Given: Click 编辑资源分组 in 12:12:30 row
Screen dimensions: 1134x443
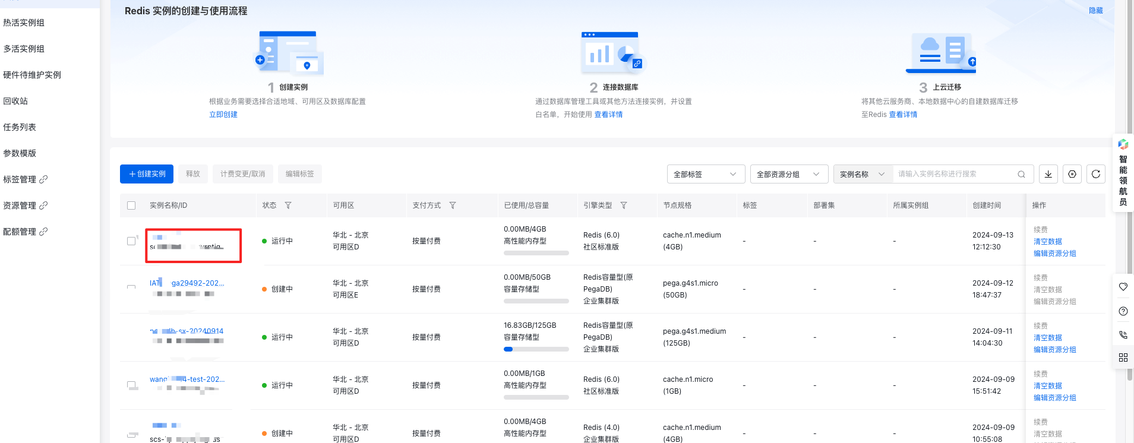Looking at the screenshot, I should (1055, 254).
